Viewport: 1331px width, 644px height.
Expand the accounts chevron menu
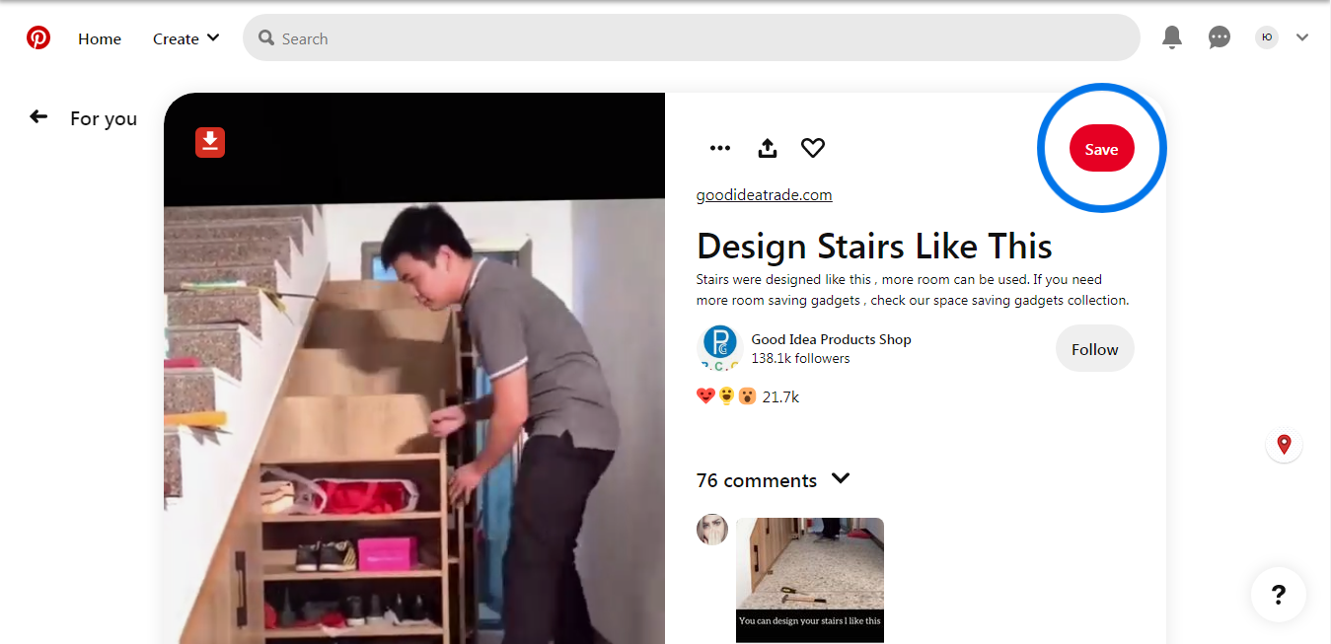[1302, 37]
